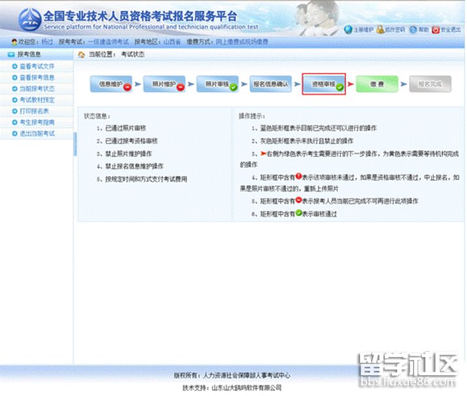Click the envelope icon next to 报考信息
The height and width of the screenshot is (396, 467).
(10, 55)
